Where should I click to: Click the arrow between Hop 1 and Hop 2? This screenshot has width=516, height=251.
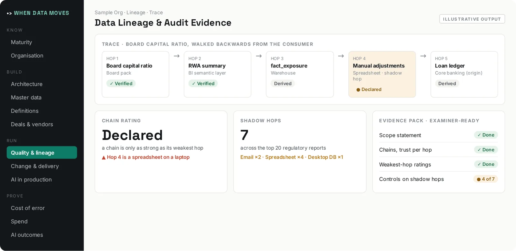pos(177,56)
